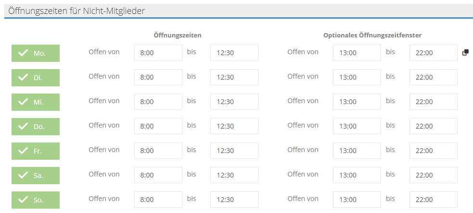The image size is (473, 213).
Task: Click the copy times icon beside Monday
Action: (x=465, y=53)
